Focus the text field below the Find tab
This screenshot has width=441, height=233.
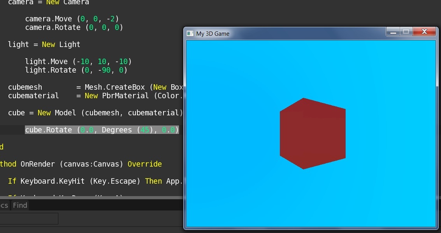(29, 219)
